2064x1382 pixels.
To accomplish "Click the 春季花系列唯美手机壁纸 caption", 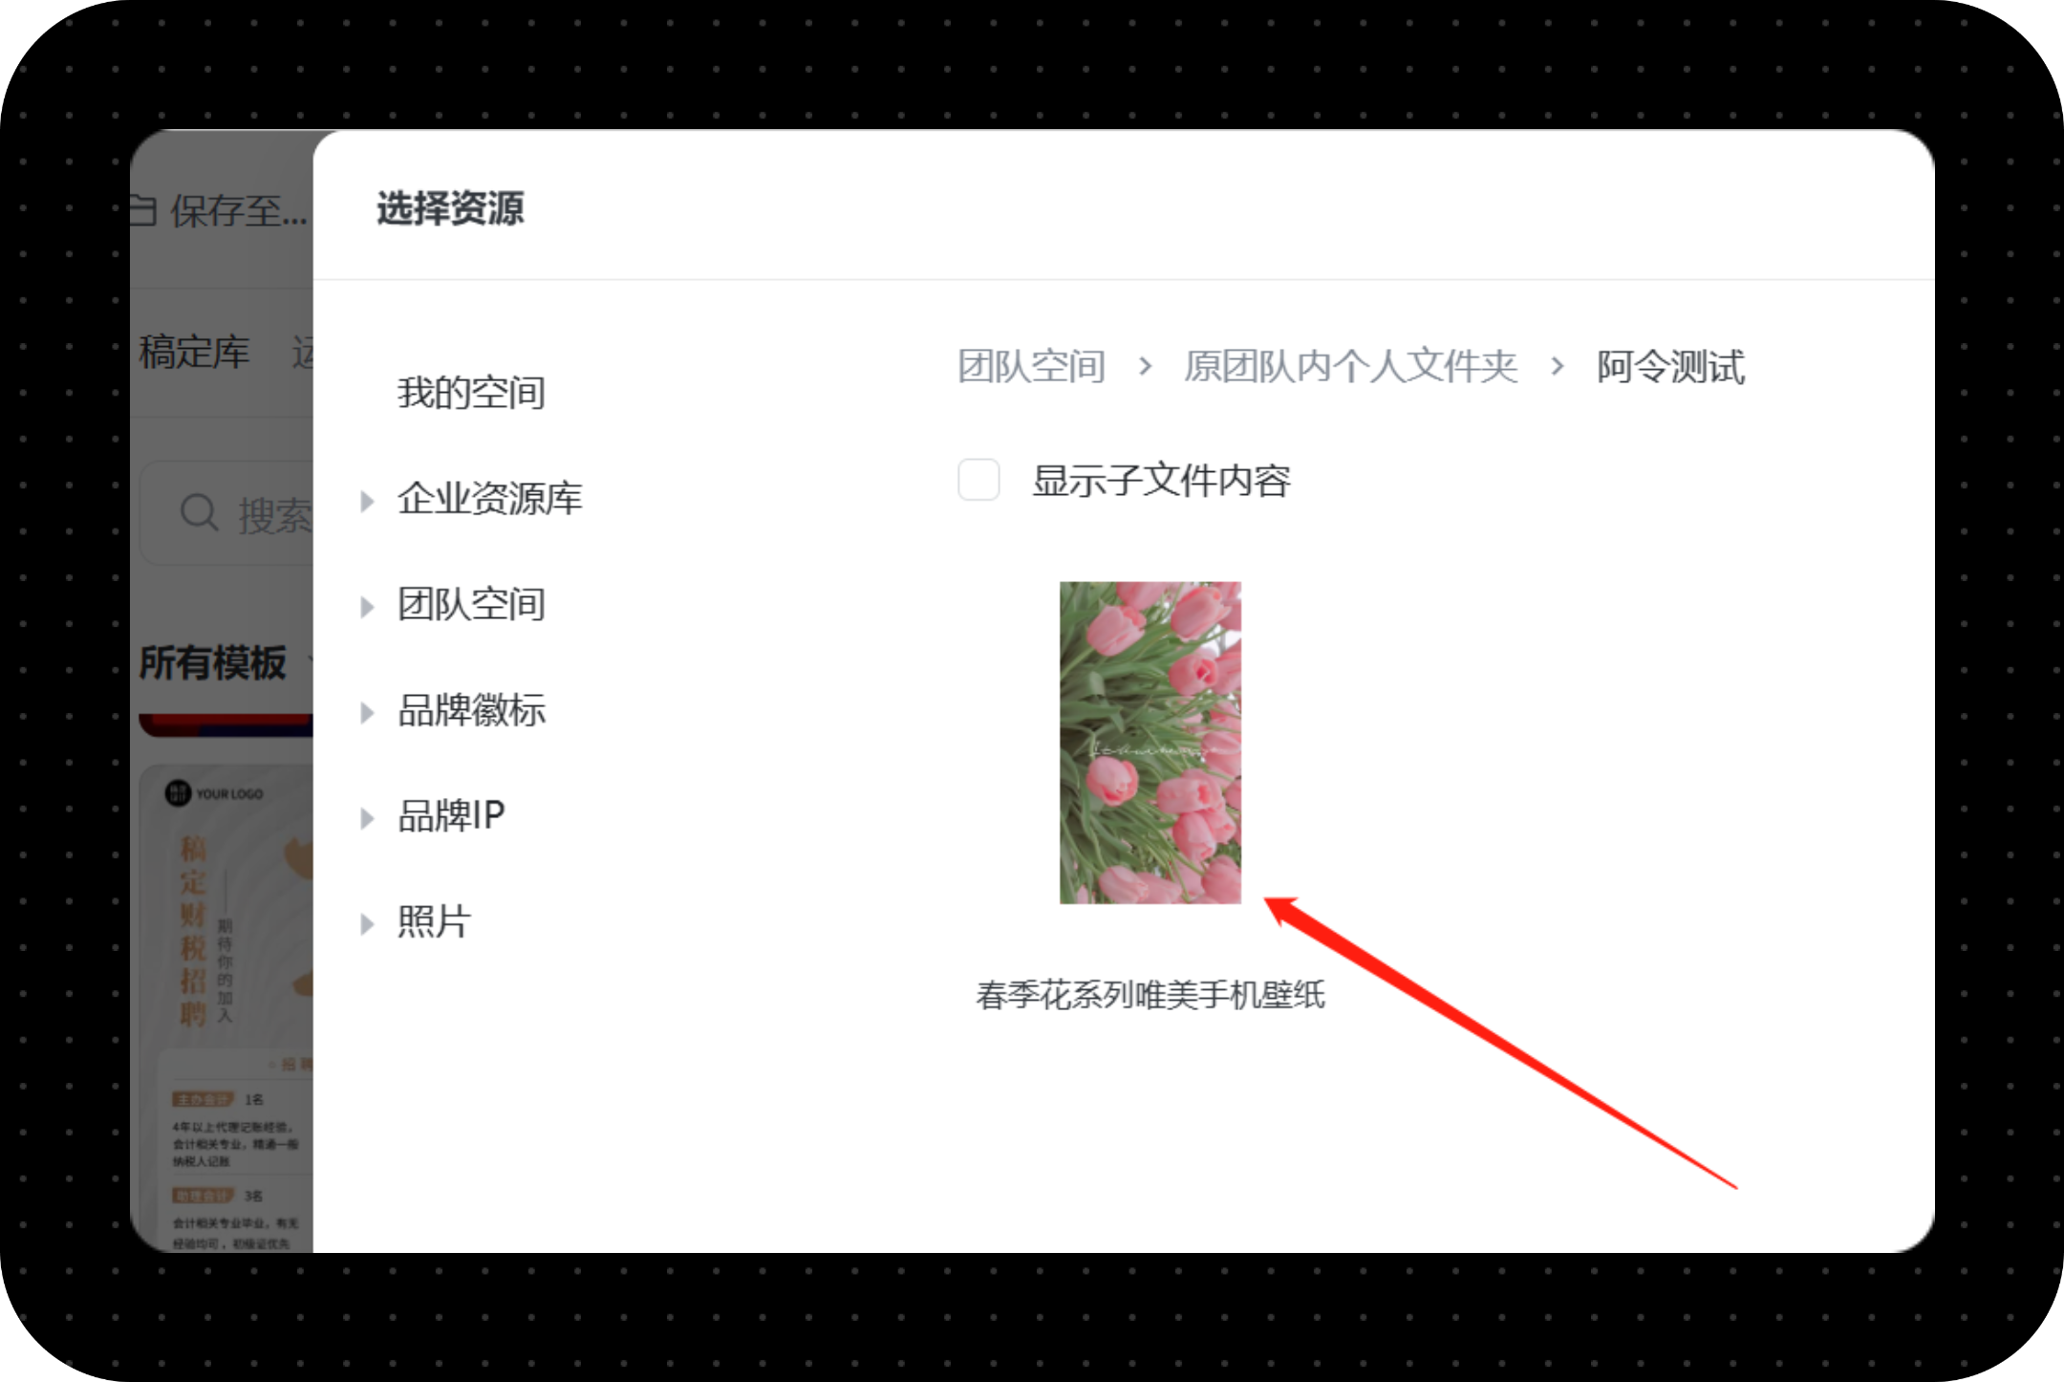I will [x=1150, y=995].
